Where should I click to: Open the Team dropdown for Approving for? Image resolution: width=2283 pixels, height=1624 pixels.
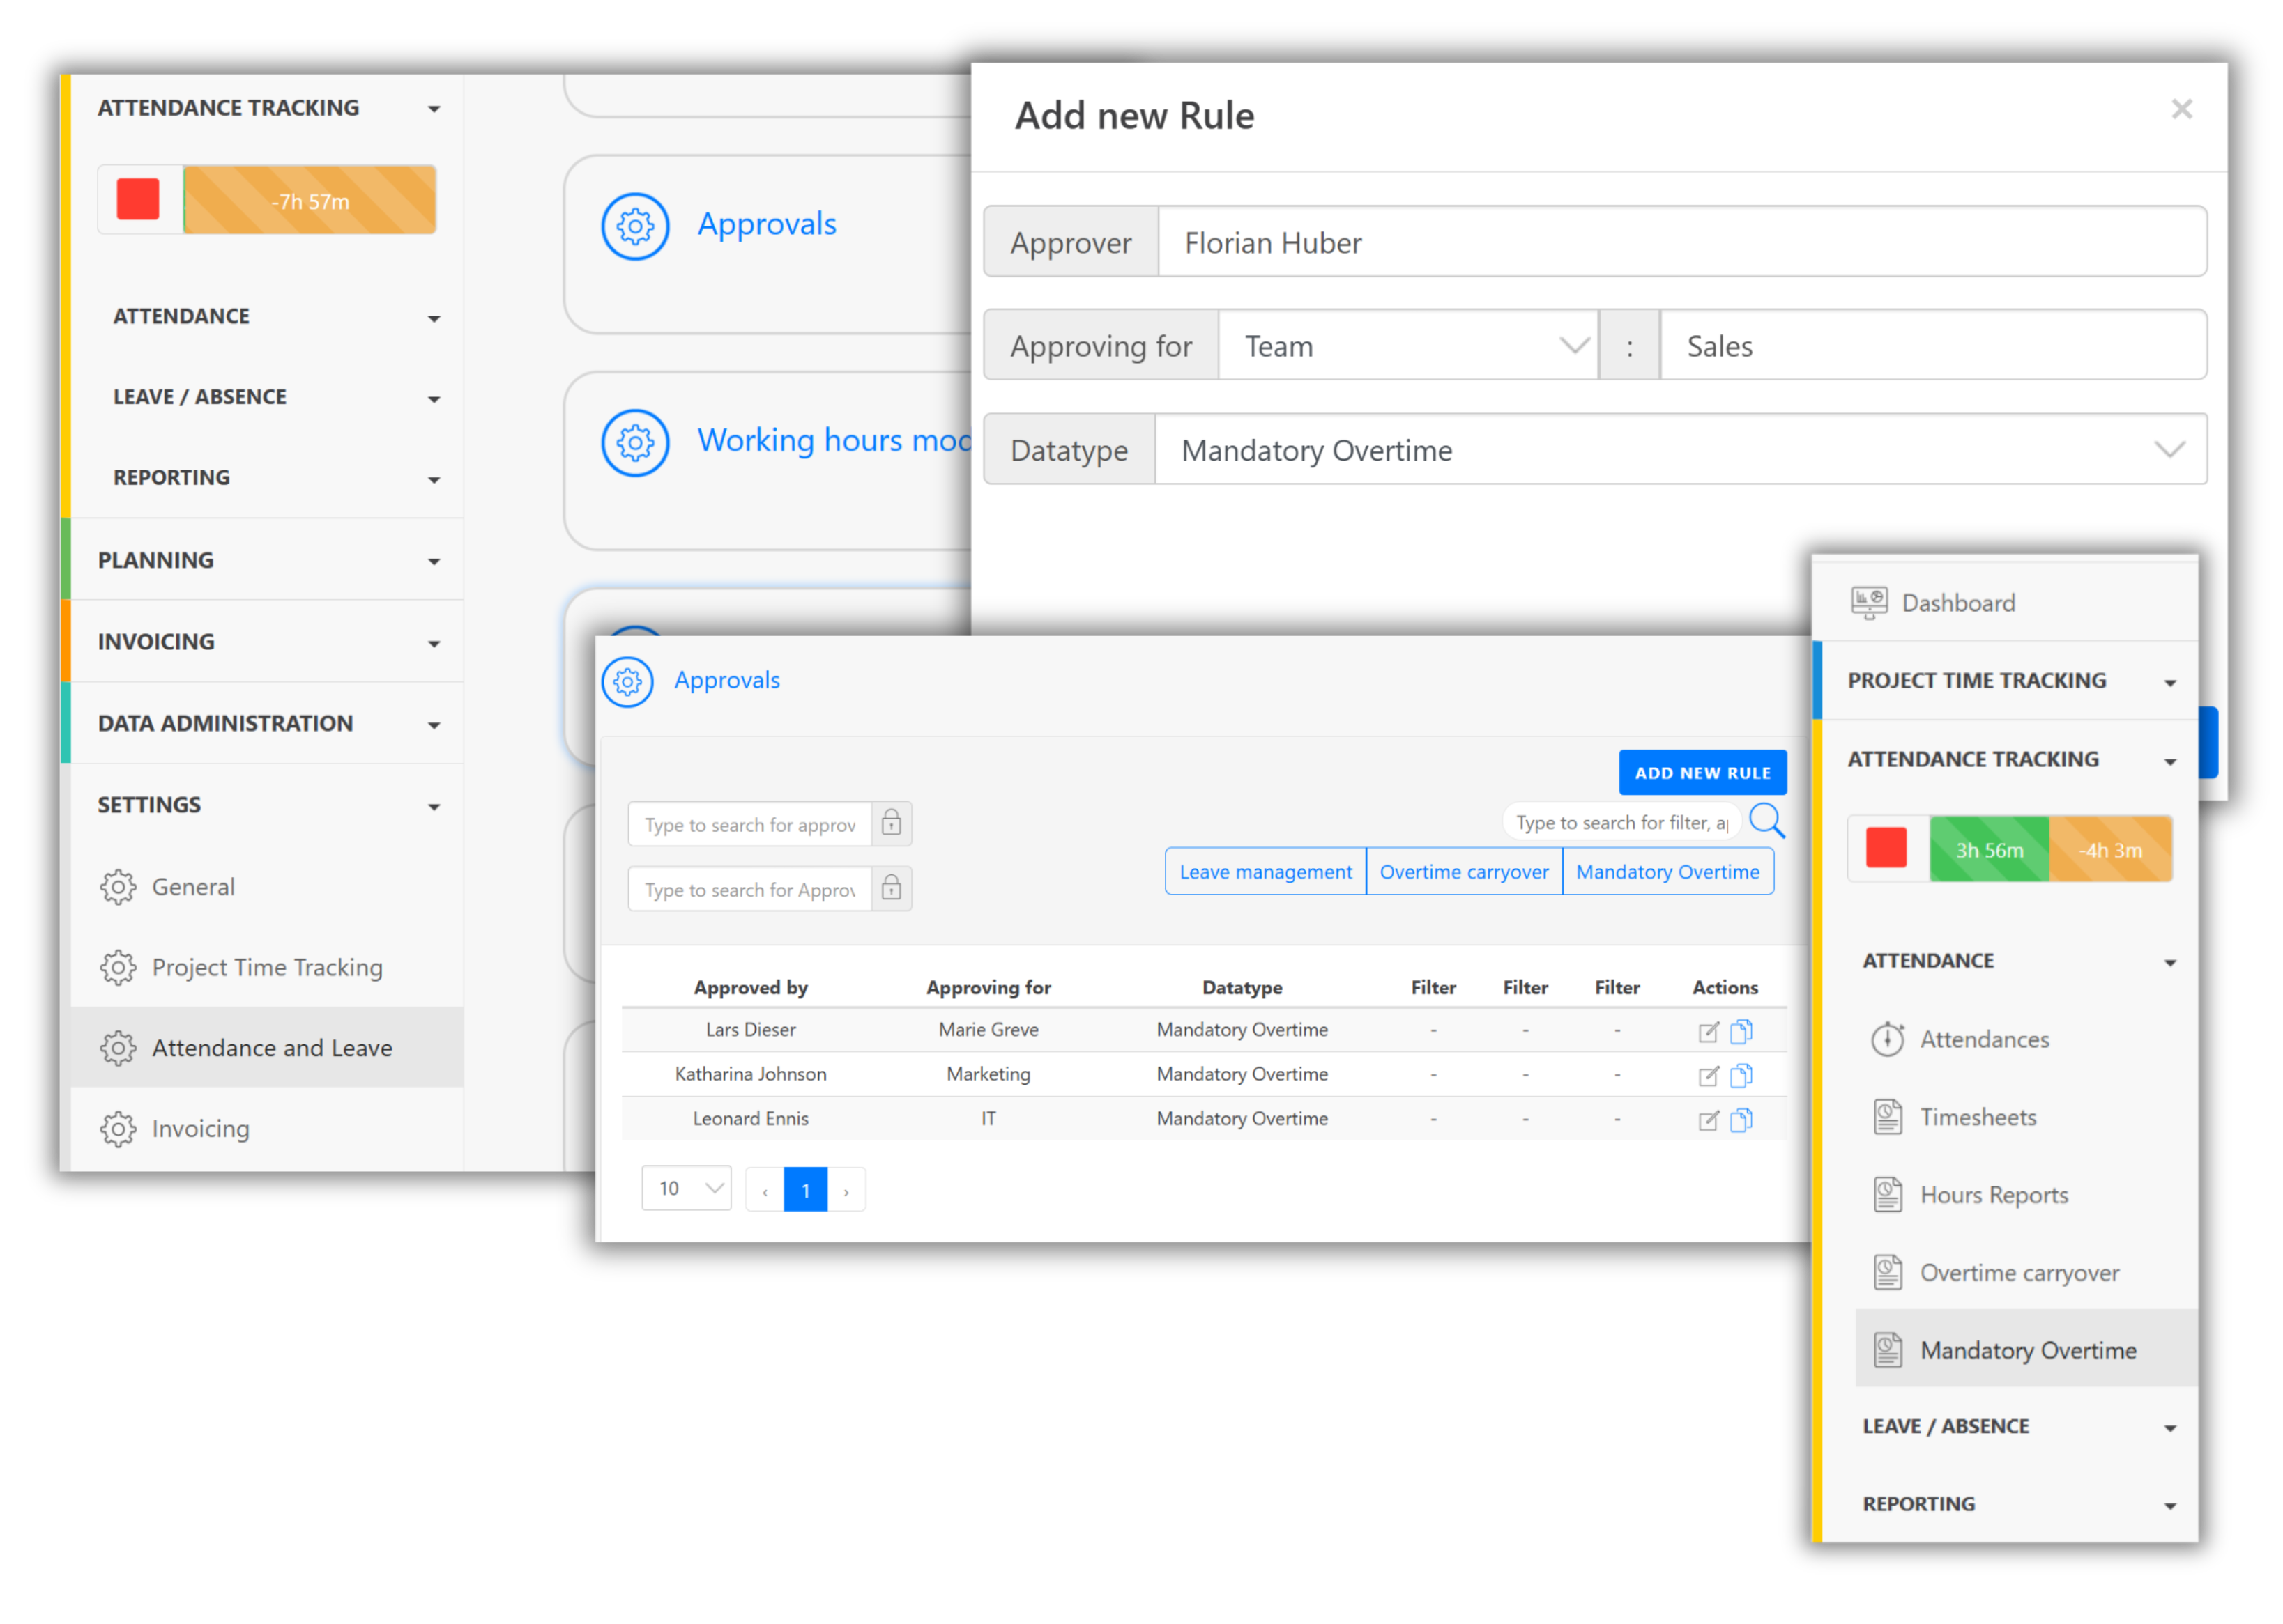pyautogui.click(x=1407, y=346)
